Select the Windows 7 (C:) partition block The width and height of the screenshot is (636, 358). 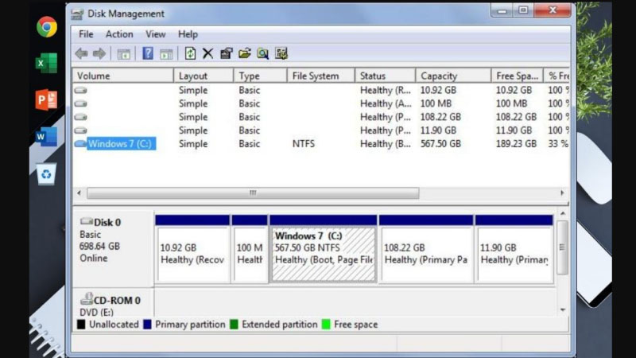tap(324, 249)
